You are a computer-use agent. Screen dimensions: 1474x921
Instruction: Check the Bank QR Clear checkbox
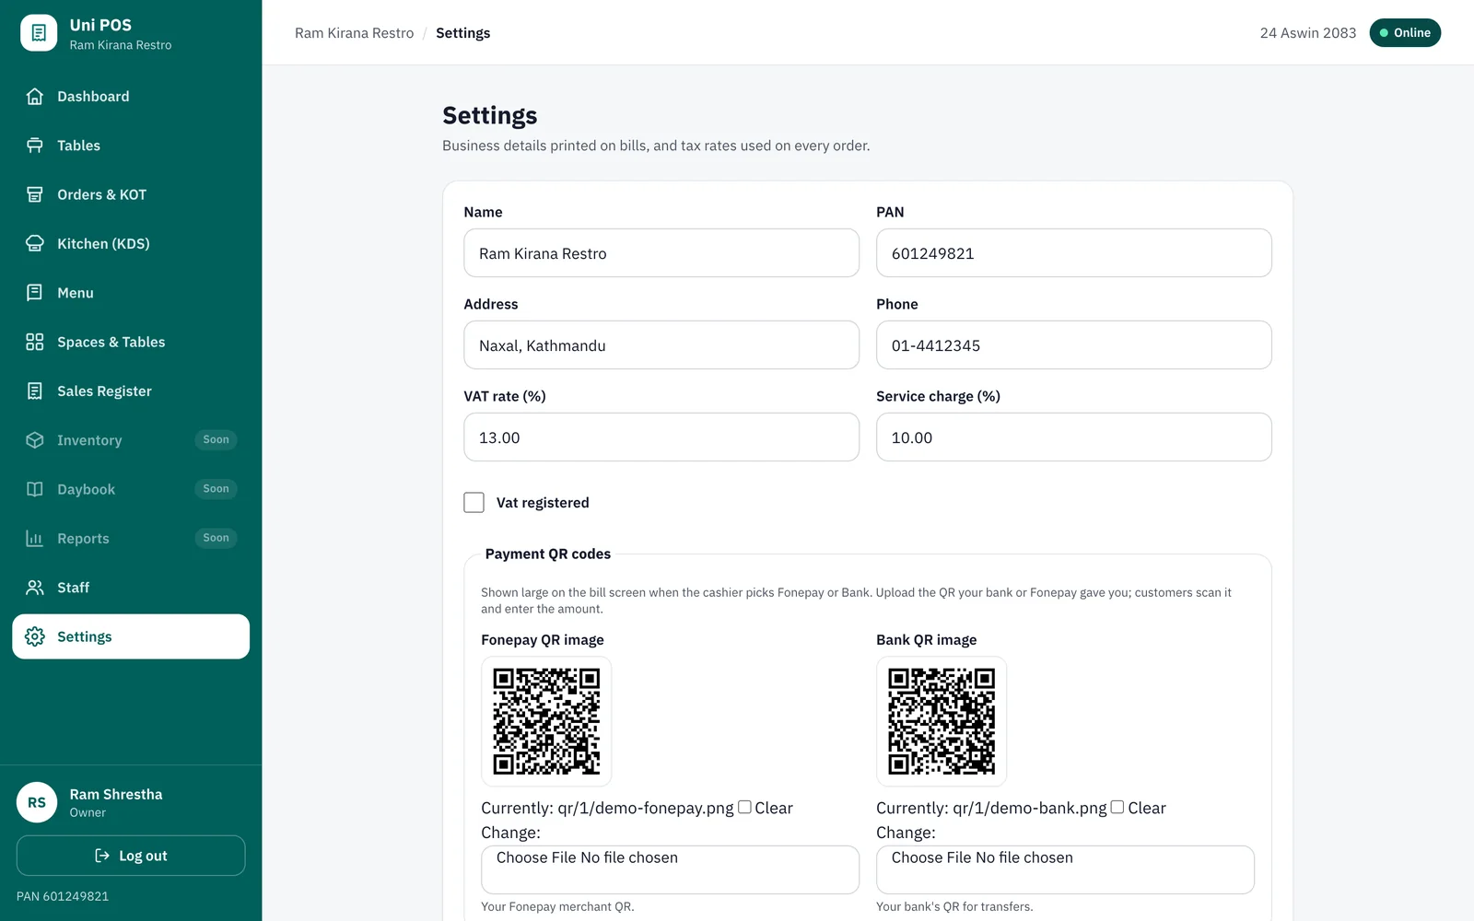pyautogui.click(x=1117, y=807)
